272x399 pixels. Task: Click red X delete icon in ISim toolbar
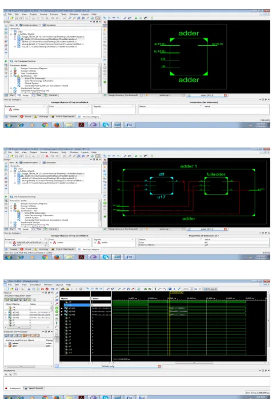coord(42,289)
